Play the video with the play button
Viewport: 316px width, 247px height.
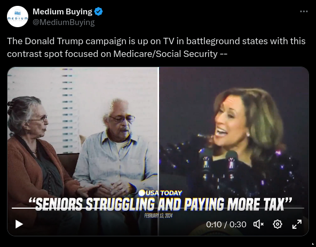[x=19, y=224]
